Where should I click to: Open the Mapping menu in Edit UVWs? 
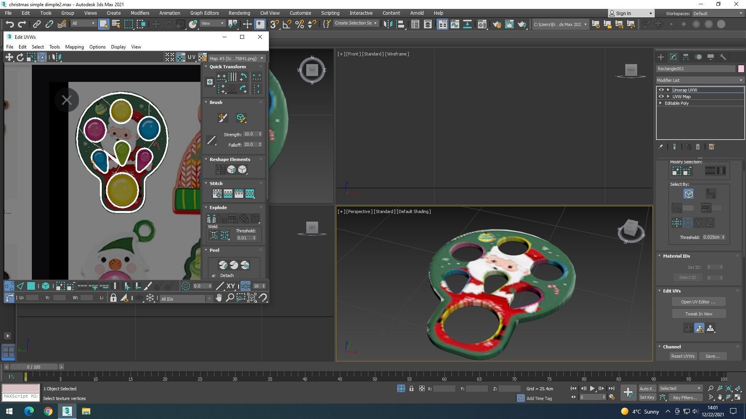tap(74, 47)
